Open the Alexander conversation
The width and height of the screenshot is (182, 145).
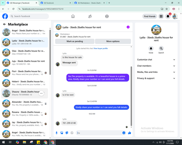point(25,103)
